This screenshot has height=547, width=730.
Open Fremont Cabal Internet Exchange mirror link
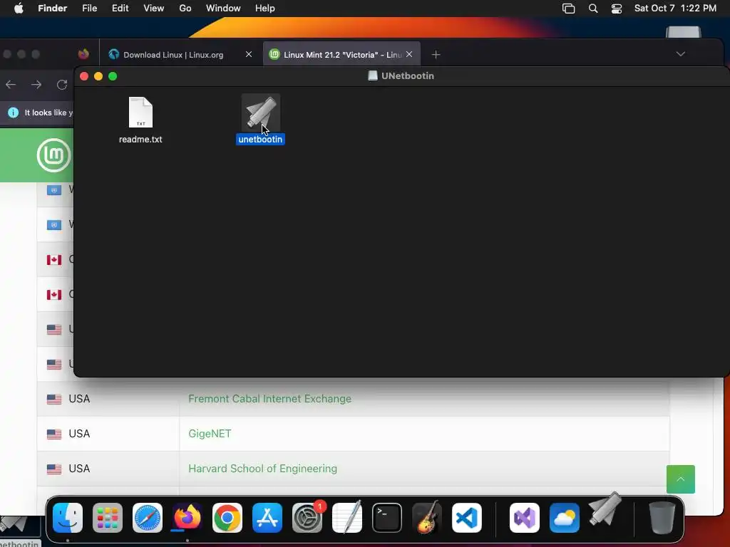tap(269, 399)
